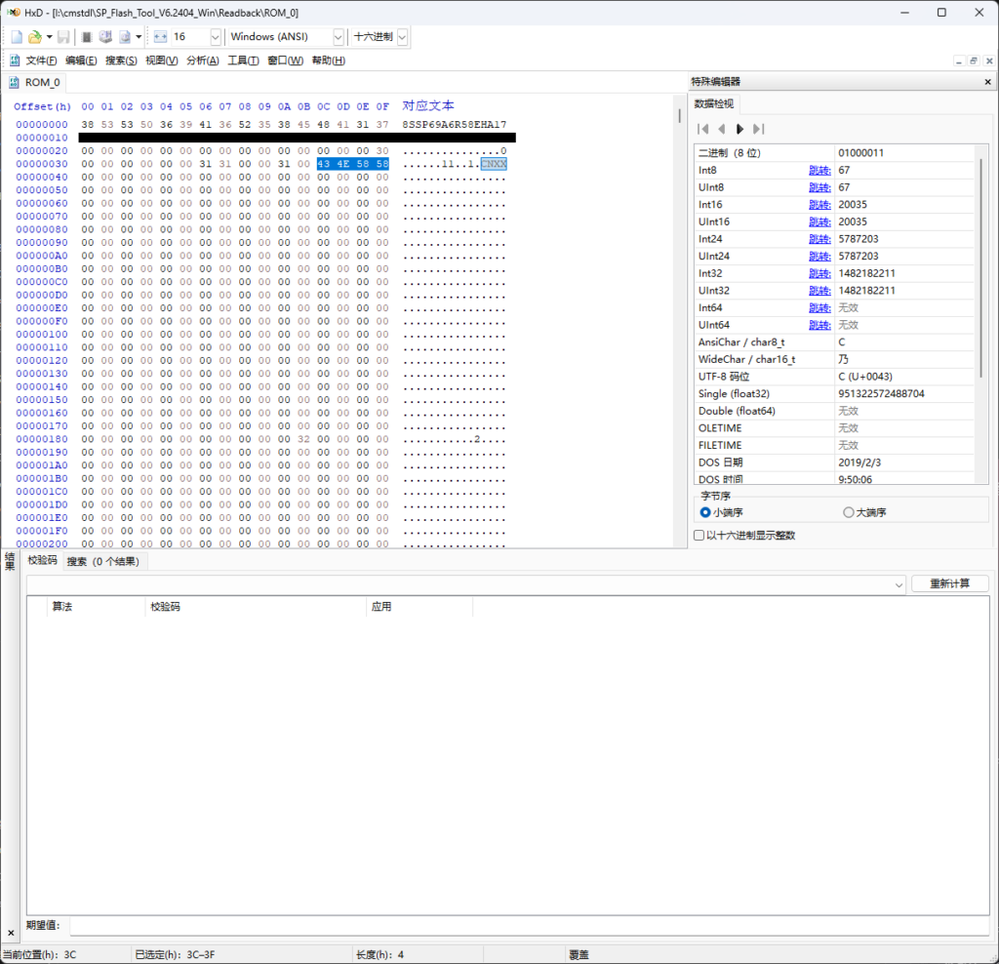The image size is (999, 964).
Task: Close the 特殊编辑器 panel
Action: [988, 82]
